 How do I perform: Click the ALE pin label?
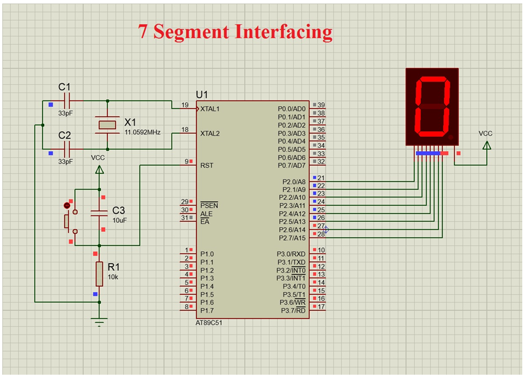[x=206, y=214]
